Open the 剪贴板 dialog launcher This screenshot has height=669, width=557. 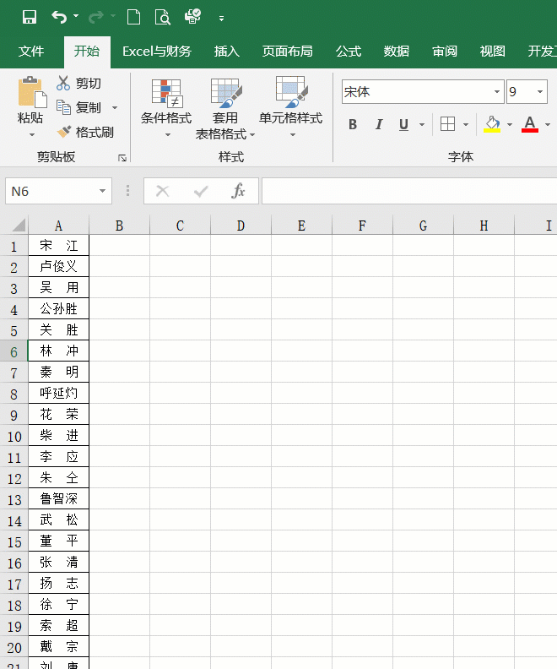tap(122, 158)
